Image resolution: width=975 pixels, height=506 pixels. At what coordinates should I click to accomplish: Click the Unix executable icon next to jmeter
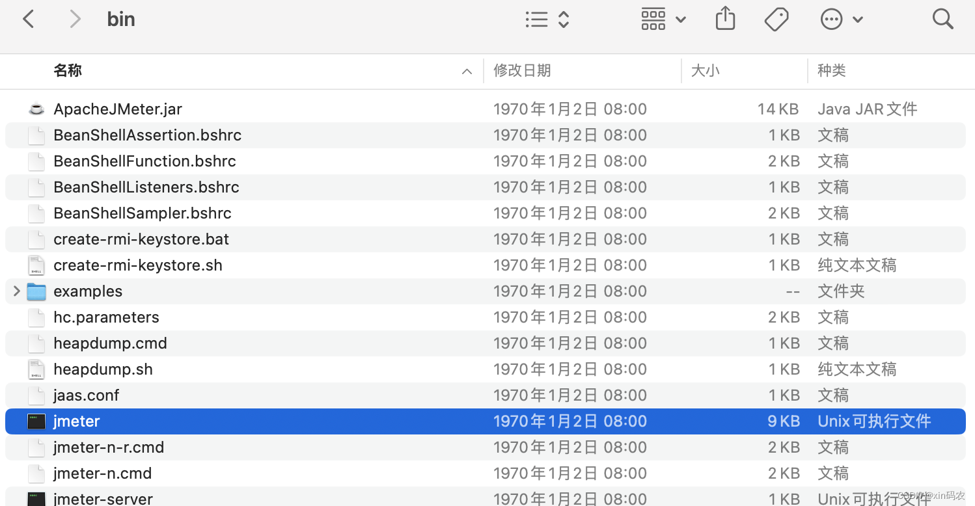tap(36, 421)
